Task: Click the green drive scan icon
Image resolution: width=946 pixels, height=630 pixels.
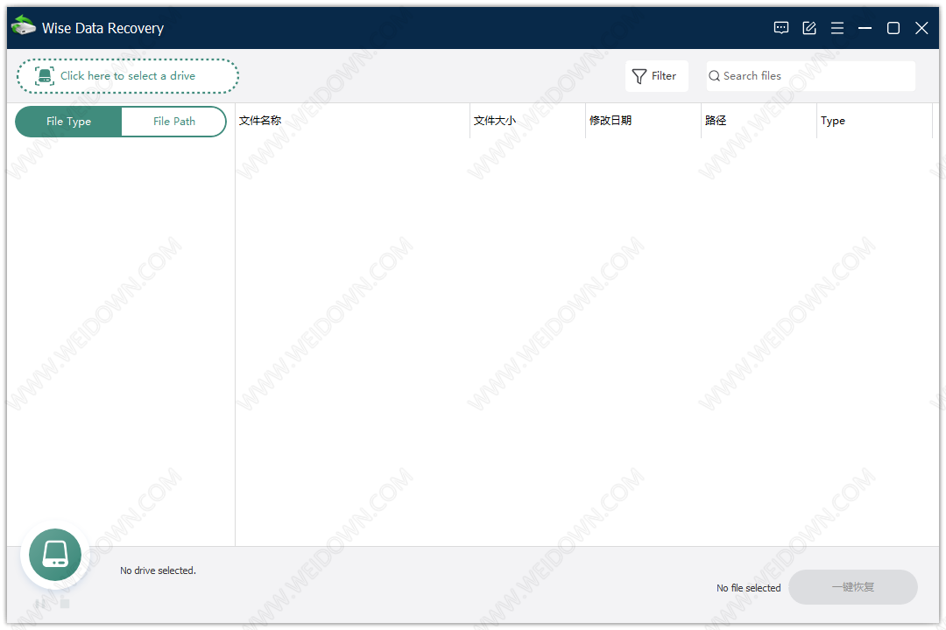Action: click(x=55, y=554)
